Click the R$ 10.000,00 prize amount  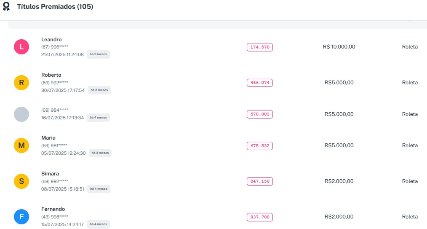339,47
